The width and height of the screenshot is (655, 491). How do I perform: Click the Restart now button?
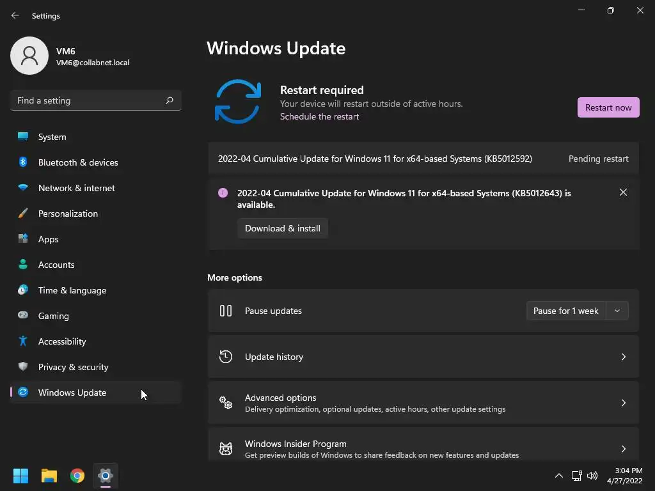pyautogui.click(x=608, y=107)
